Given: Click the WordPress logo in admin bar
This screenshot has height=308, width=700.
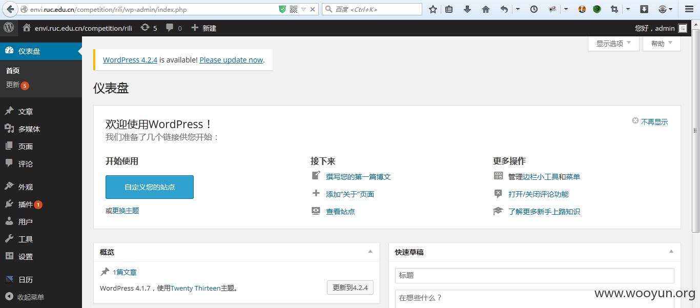Looking at the screenshot, I should coord(9,28).
